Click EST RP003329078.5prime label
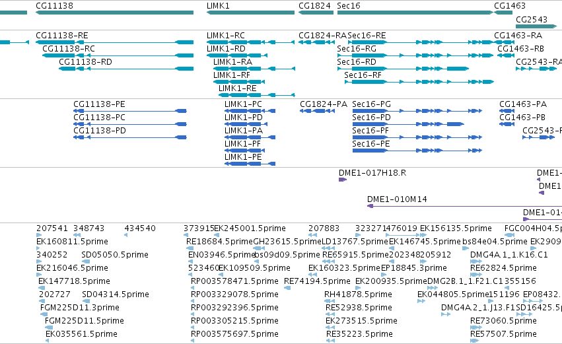This screenshot has width=562, height=344. click(234, 294)
